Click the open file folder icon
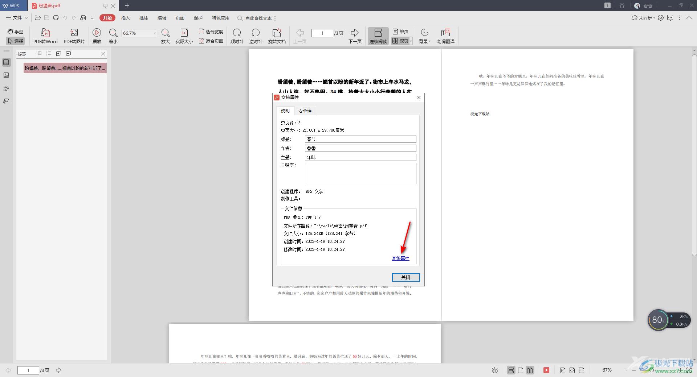The image size is (697, 377). [x=37, y=18]
